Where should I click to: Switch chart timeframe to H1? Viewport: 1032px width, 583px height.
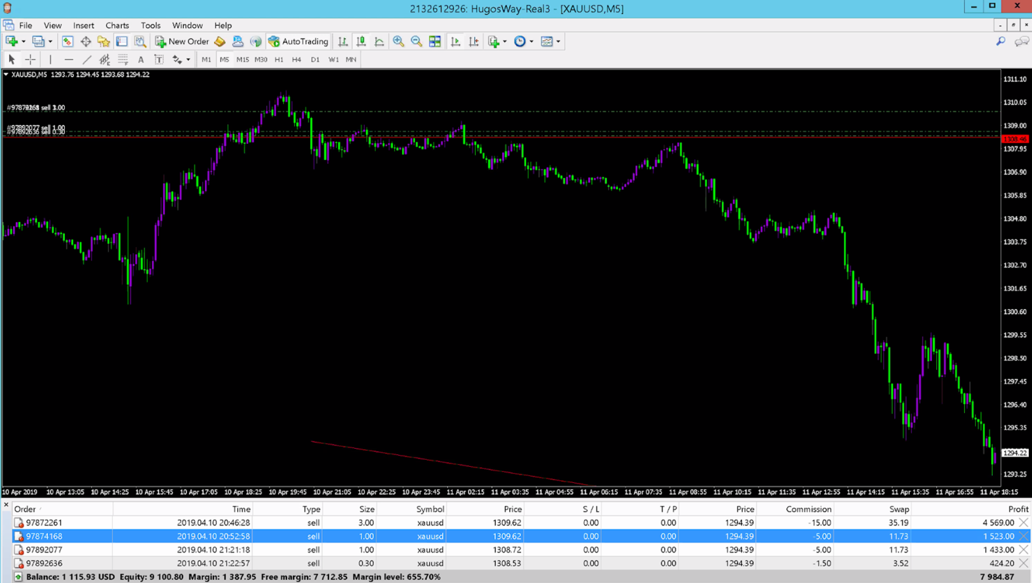[279, 59]
